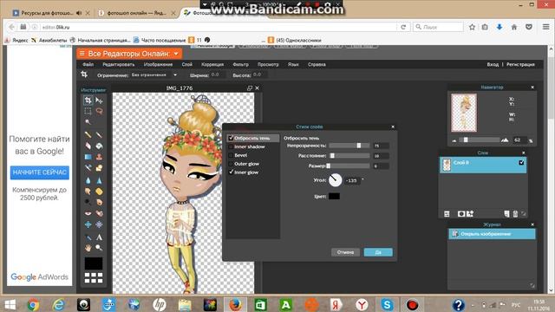Select the Zoom magnifier tool in toolbox
The image size is (555, 312).
99,248
